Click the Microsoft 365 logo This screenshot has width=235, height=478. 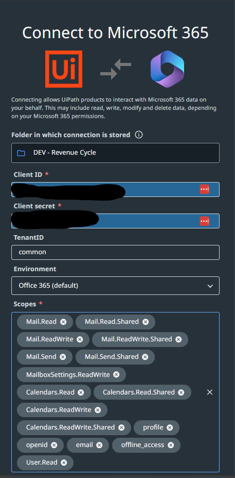pyautogui.click(x=167, y=69)
